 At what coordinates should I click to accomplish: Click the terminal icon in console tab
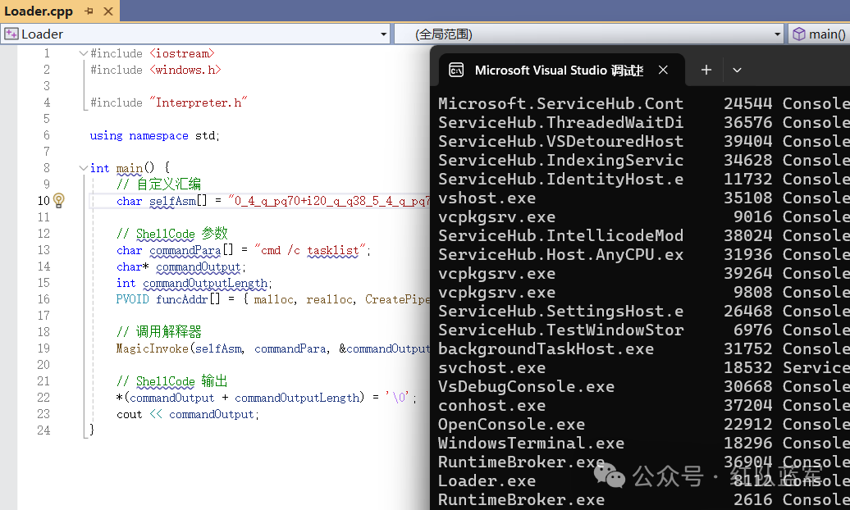point(456,70)
